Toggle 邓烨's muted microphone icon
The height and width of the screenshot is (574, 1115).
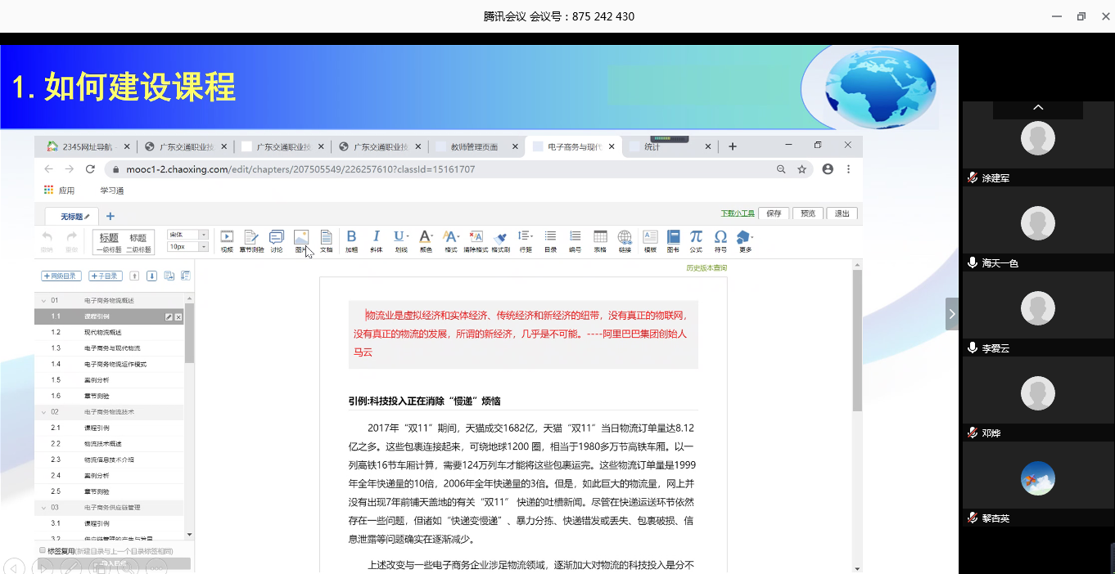pos(973,433)
